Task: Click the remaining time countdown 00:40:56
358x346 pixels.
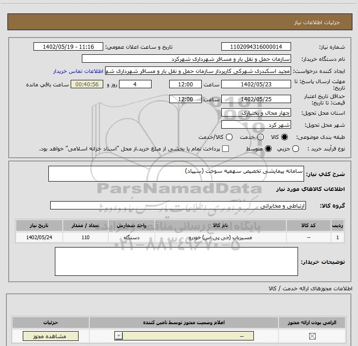Action: [87, 84]
